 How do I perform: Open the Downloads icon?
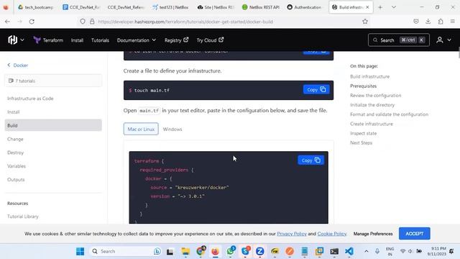[x=428, y=22]
